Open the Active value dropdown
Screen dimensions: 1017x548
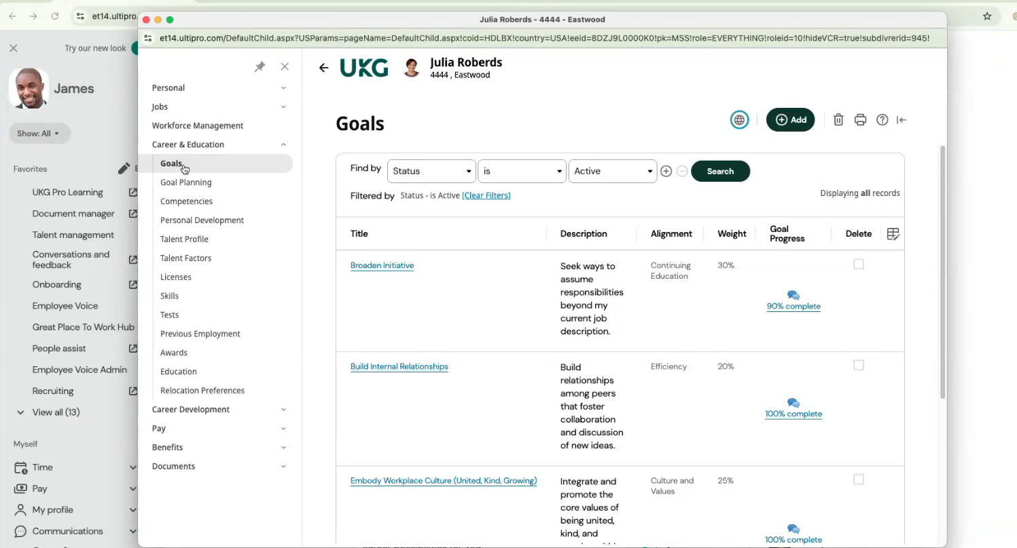[612, 172]
